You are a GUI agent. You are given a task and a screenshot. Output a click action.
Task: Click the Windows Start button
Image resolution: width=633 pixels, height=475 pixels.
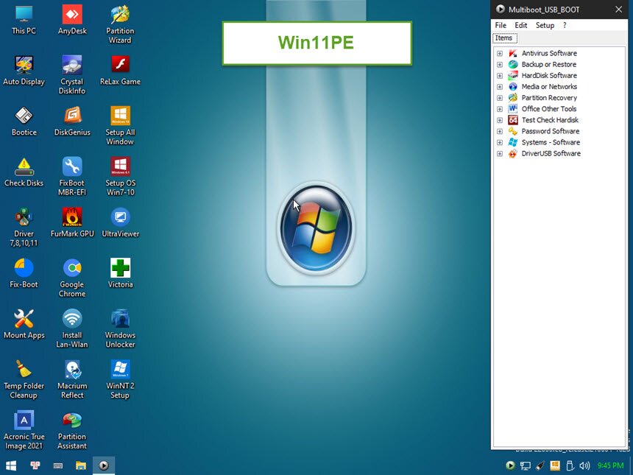coord(11,465)
